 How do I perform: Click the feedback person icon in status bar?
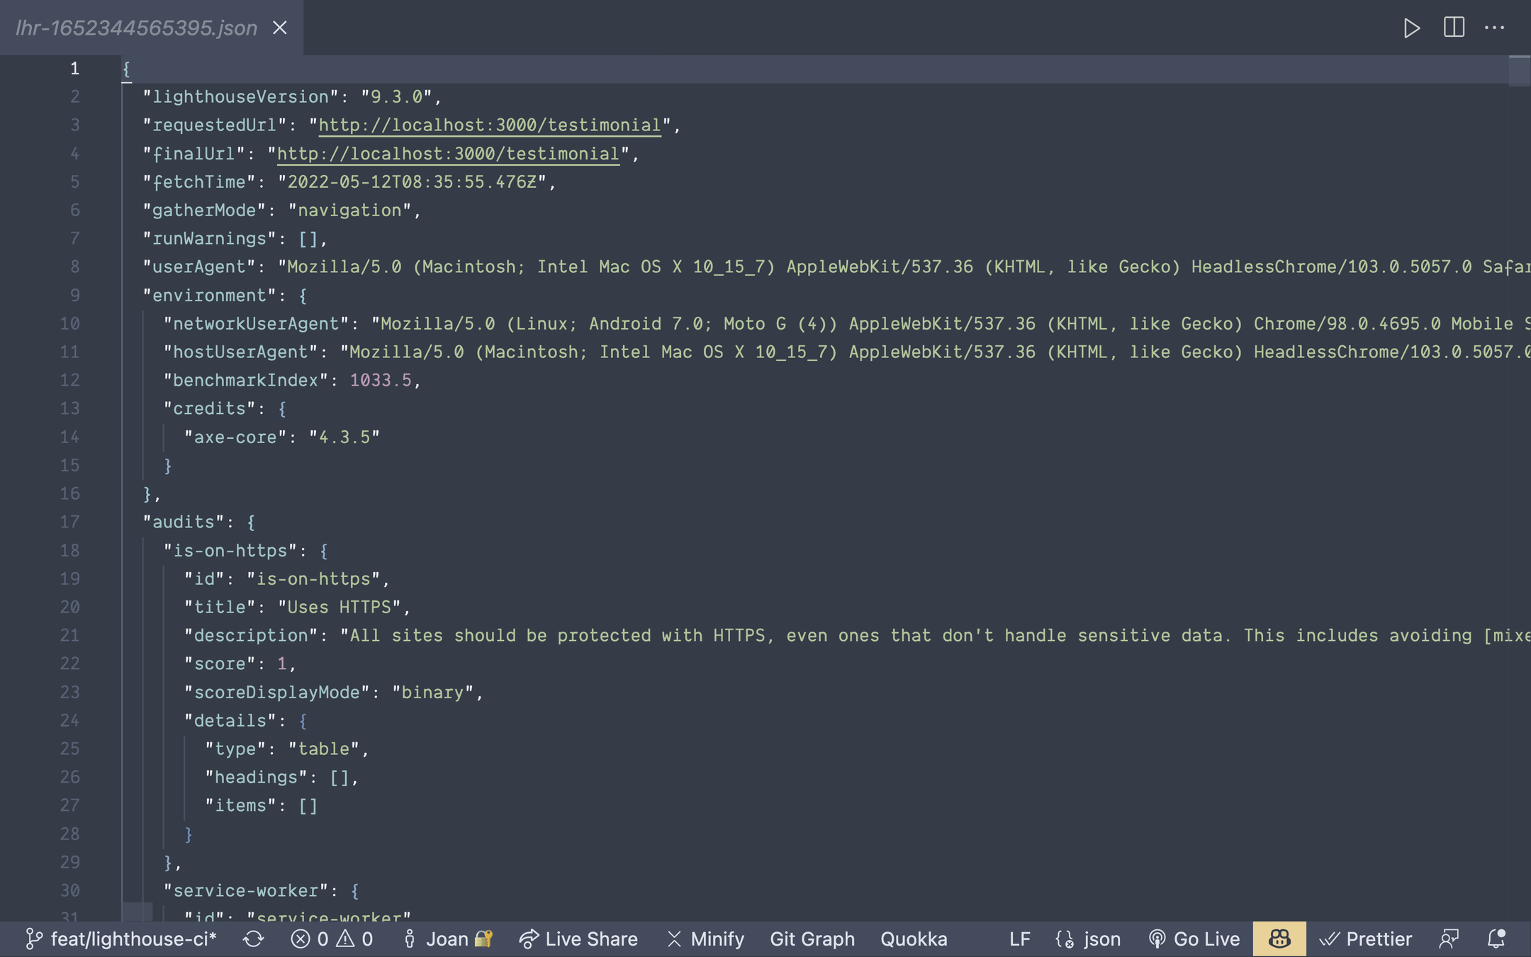point(1449,939)
